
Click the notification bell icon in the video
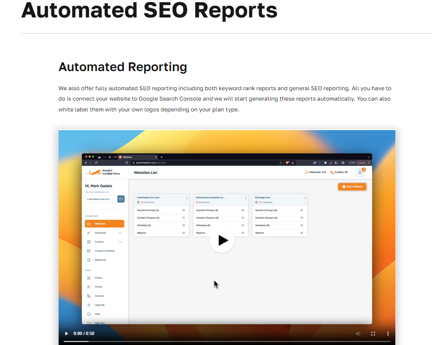360,172
